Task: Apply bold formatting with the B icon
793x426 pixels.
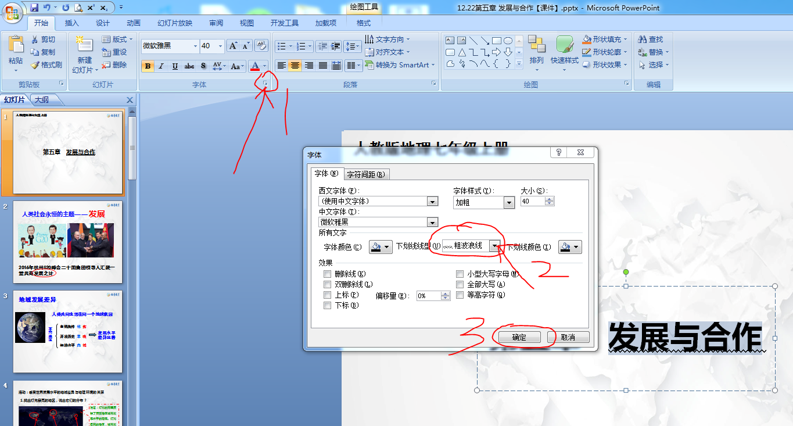Action: 148,66
